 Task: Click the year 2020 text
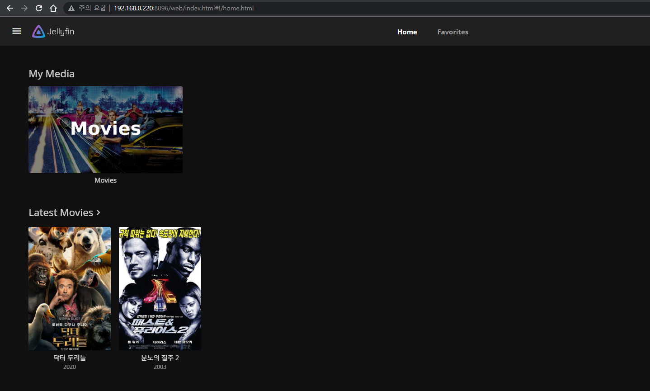70,367
